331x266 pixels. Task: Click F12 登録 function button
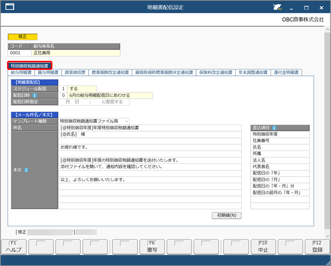click(317, 247)
